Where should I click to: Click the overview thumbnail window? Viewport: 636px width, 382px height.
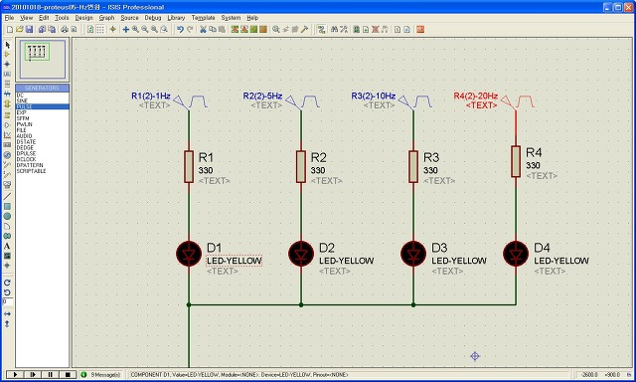[x=42, y=59]
